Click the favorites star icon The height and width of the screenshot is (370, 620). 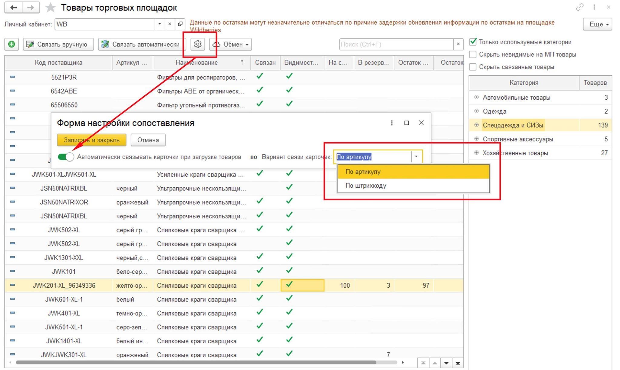[50, 8]
